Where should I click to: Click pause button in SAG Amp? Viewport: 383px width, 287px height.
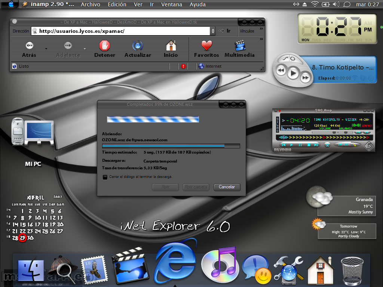tap(300, 145)
